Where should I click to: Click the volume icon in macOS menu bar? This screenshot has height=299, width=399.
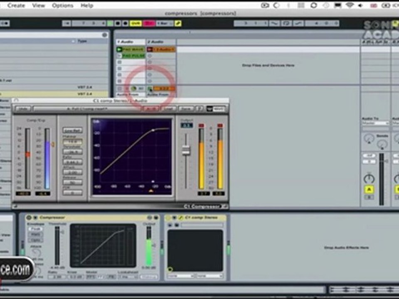[361, 5]
